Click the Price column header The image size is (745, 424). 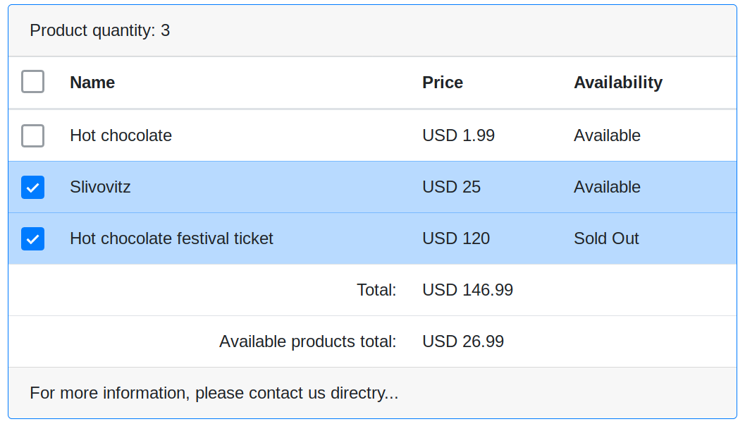click(x=443, y=83)
